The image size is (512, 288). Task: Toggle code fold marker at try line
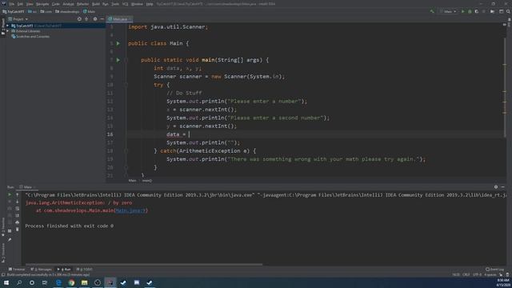pos(126,85)
